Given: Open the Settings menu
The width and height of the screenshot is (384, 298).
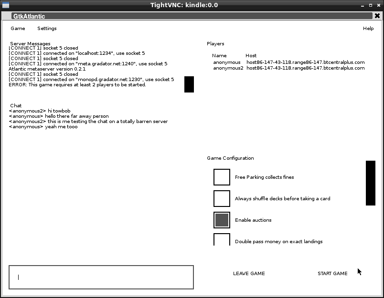Looking at the screenshot, I should [x=47, y=28].
